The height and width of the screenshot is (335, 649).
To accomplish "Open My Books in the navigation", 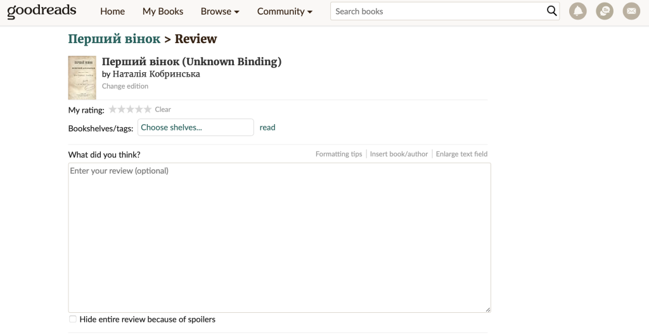I will tap(162, 11).
